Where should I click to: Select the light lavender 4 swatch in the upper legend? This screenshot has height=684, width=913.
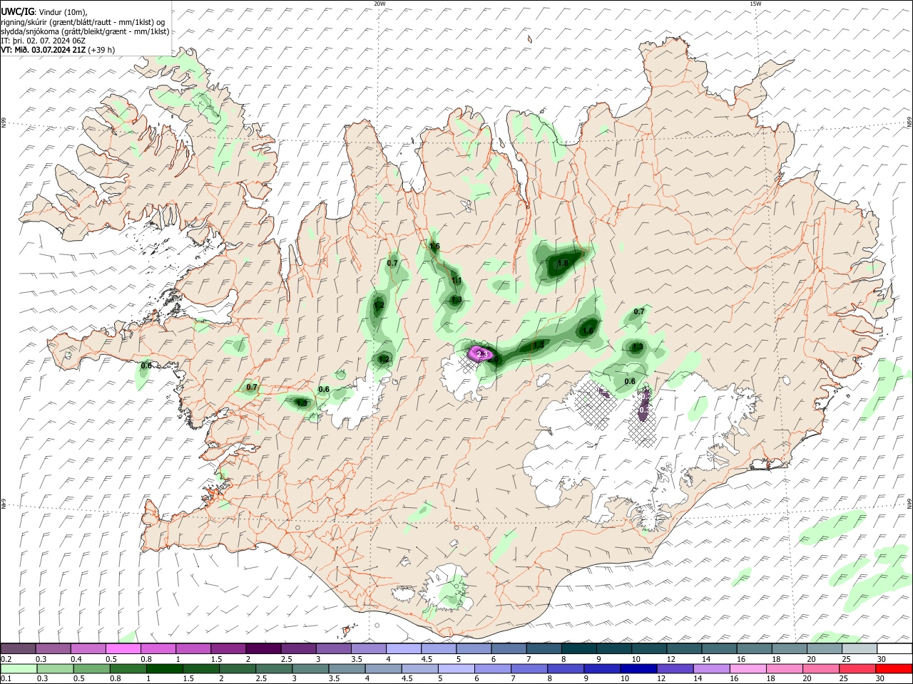click(404, 649)
